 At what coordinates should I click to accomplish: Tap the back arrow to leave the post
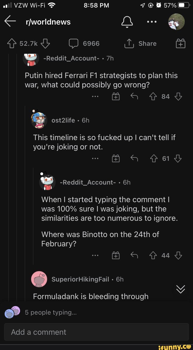(x=10, y=22)
